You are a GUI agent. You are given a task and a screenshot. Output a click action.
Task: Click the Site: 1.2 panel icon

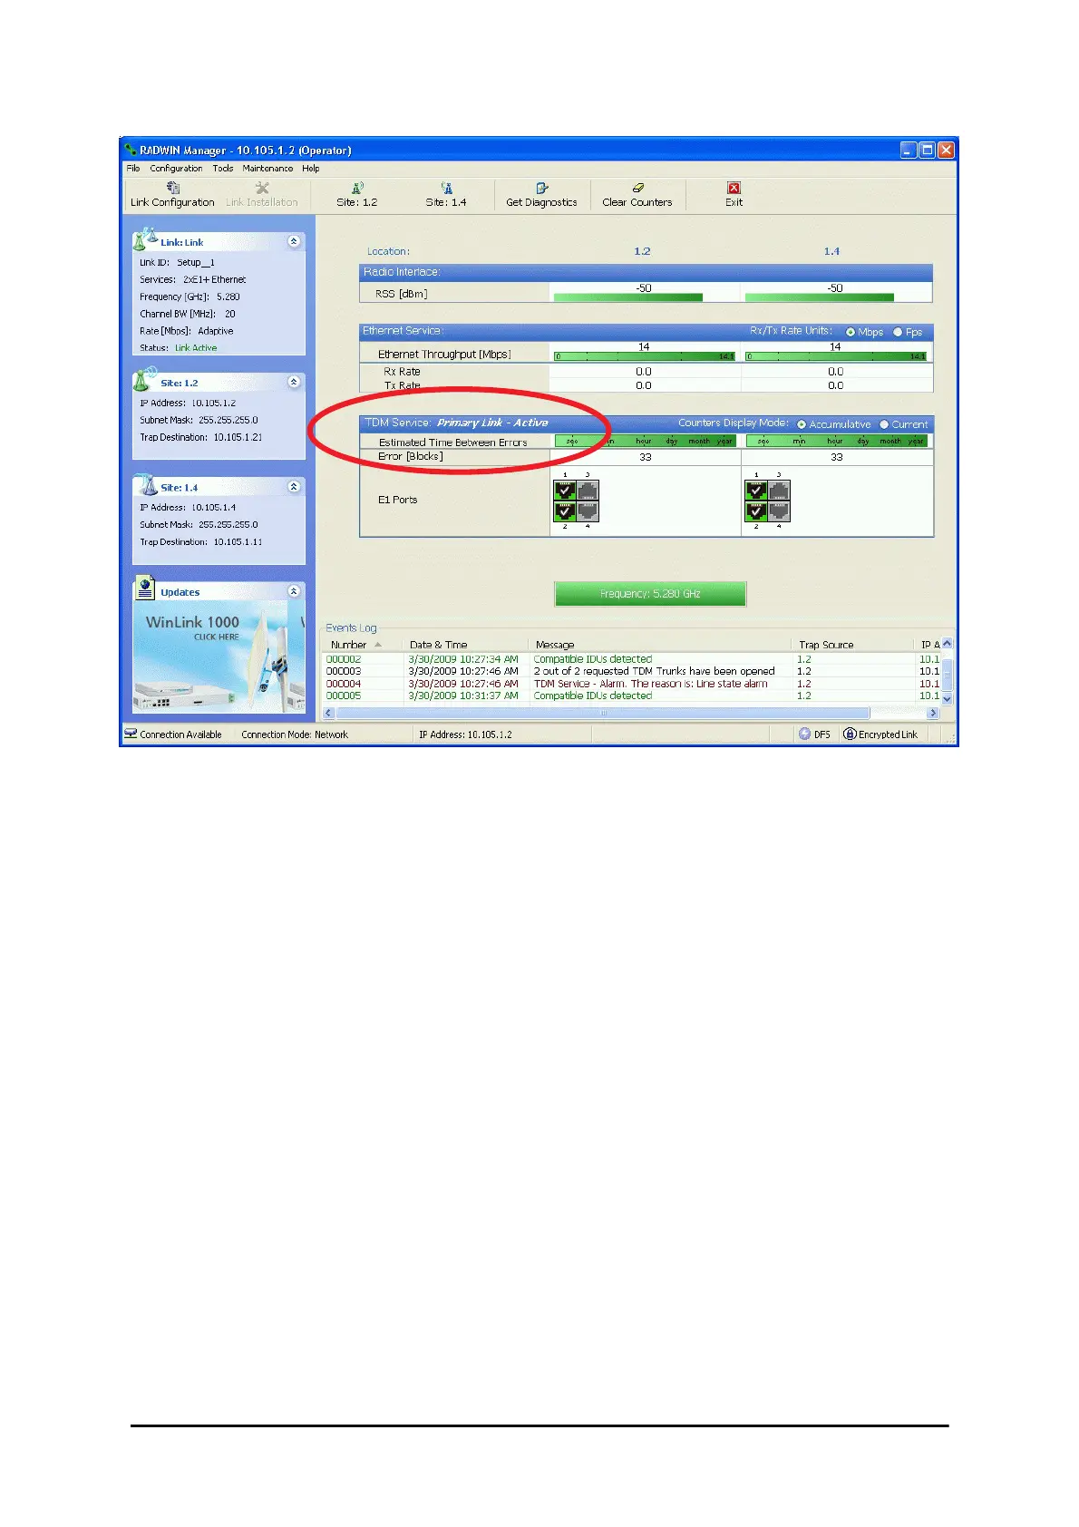[144, 379]
